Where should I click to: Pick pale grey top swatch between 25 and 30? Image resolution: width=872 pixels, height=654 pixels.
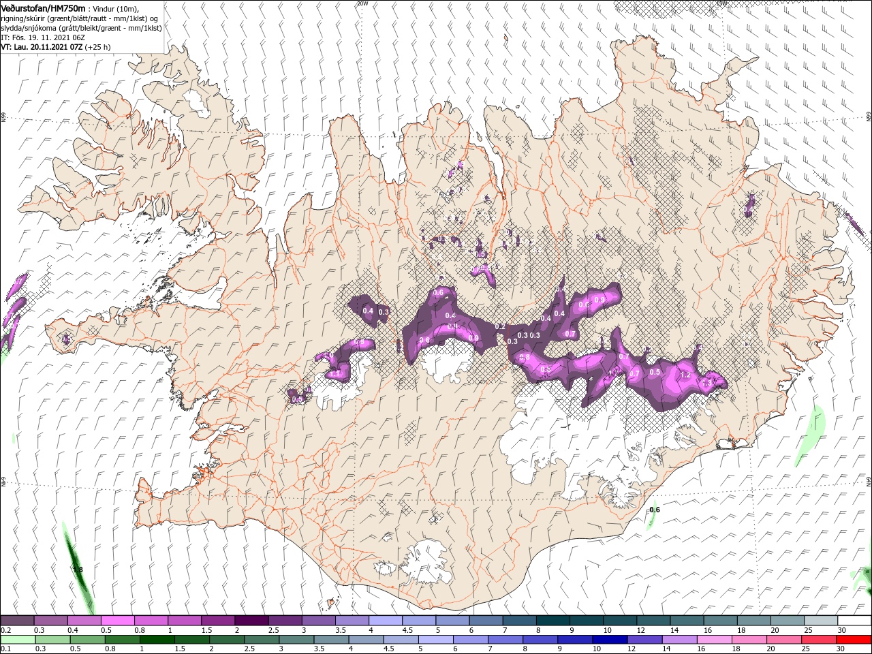pos(821,621)
